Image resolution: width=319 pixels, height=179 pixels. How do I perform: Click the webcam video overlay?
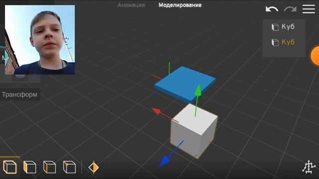(x=40, y=40)
